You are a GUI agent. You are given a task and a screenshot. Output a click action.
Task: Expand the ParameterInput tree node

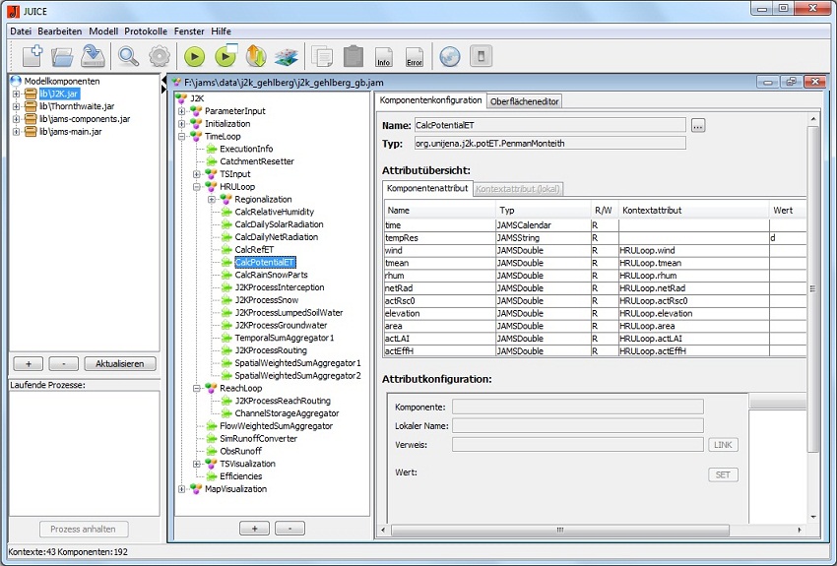point(182,111)
